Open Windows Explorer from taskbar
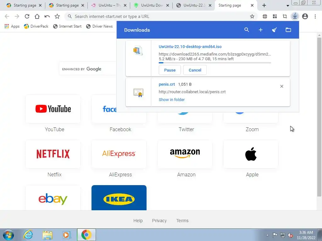Viewport: 322px width, 241px height. coord(47,235)
